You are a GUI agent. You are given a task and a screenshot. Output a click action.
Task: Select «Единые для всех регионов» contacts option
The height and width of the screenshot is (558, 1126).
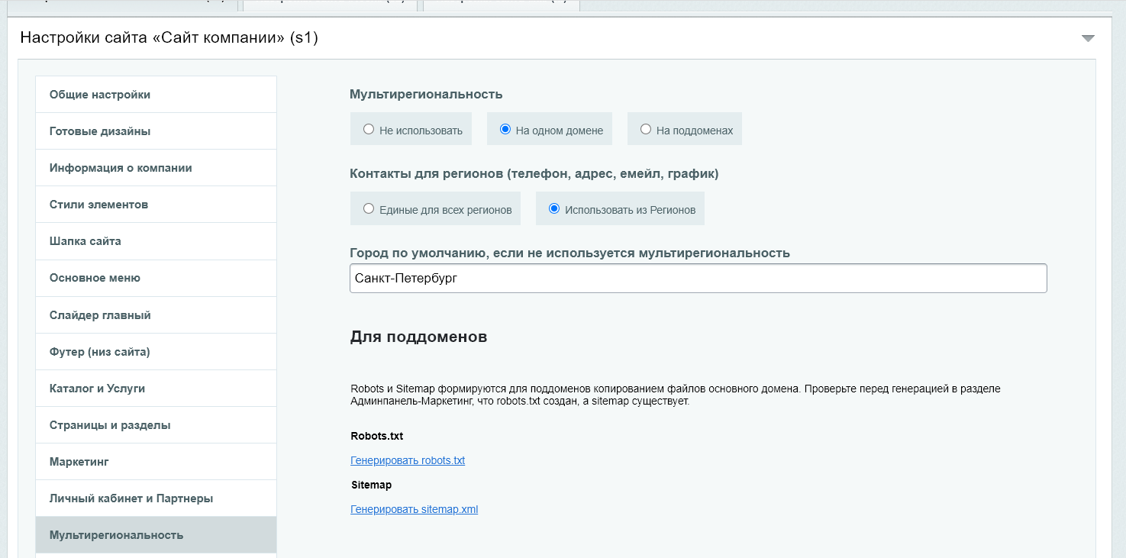pos(369,209)
